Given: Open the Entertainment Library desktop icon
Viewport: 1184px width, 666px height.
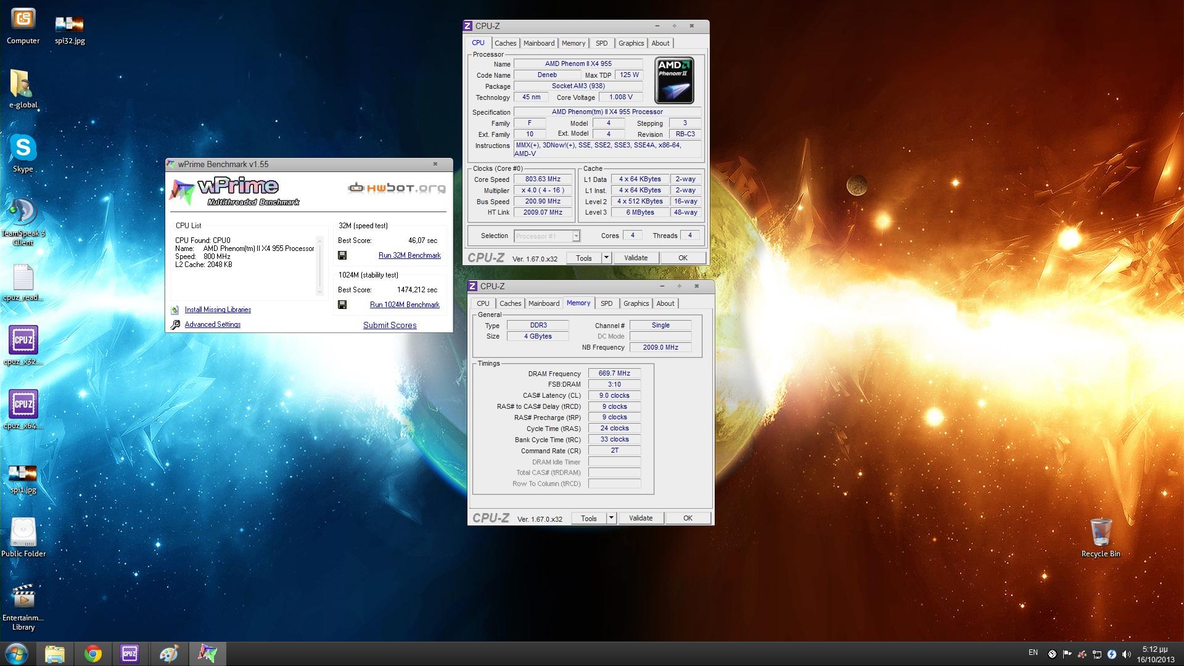Looking at the screenshot, I should point(23,607).
